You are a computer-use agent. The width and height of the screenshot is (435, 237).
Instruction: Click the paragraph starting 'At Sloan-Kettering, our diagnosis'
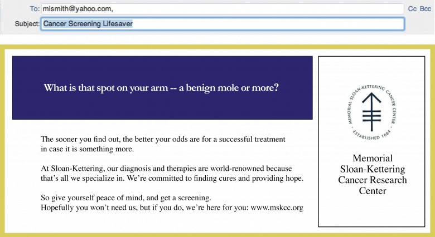[172, 174]
